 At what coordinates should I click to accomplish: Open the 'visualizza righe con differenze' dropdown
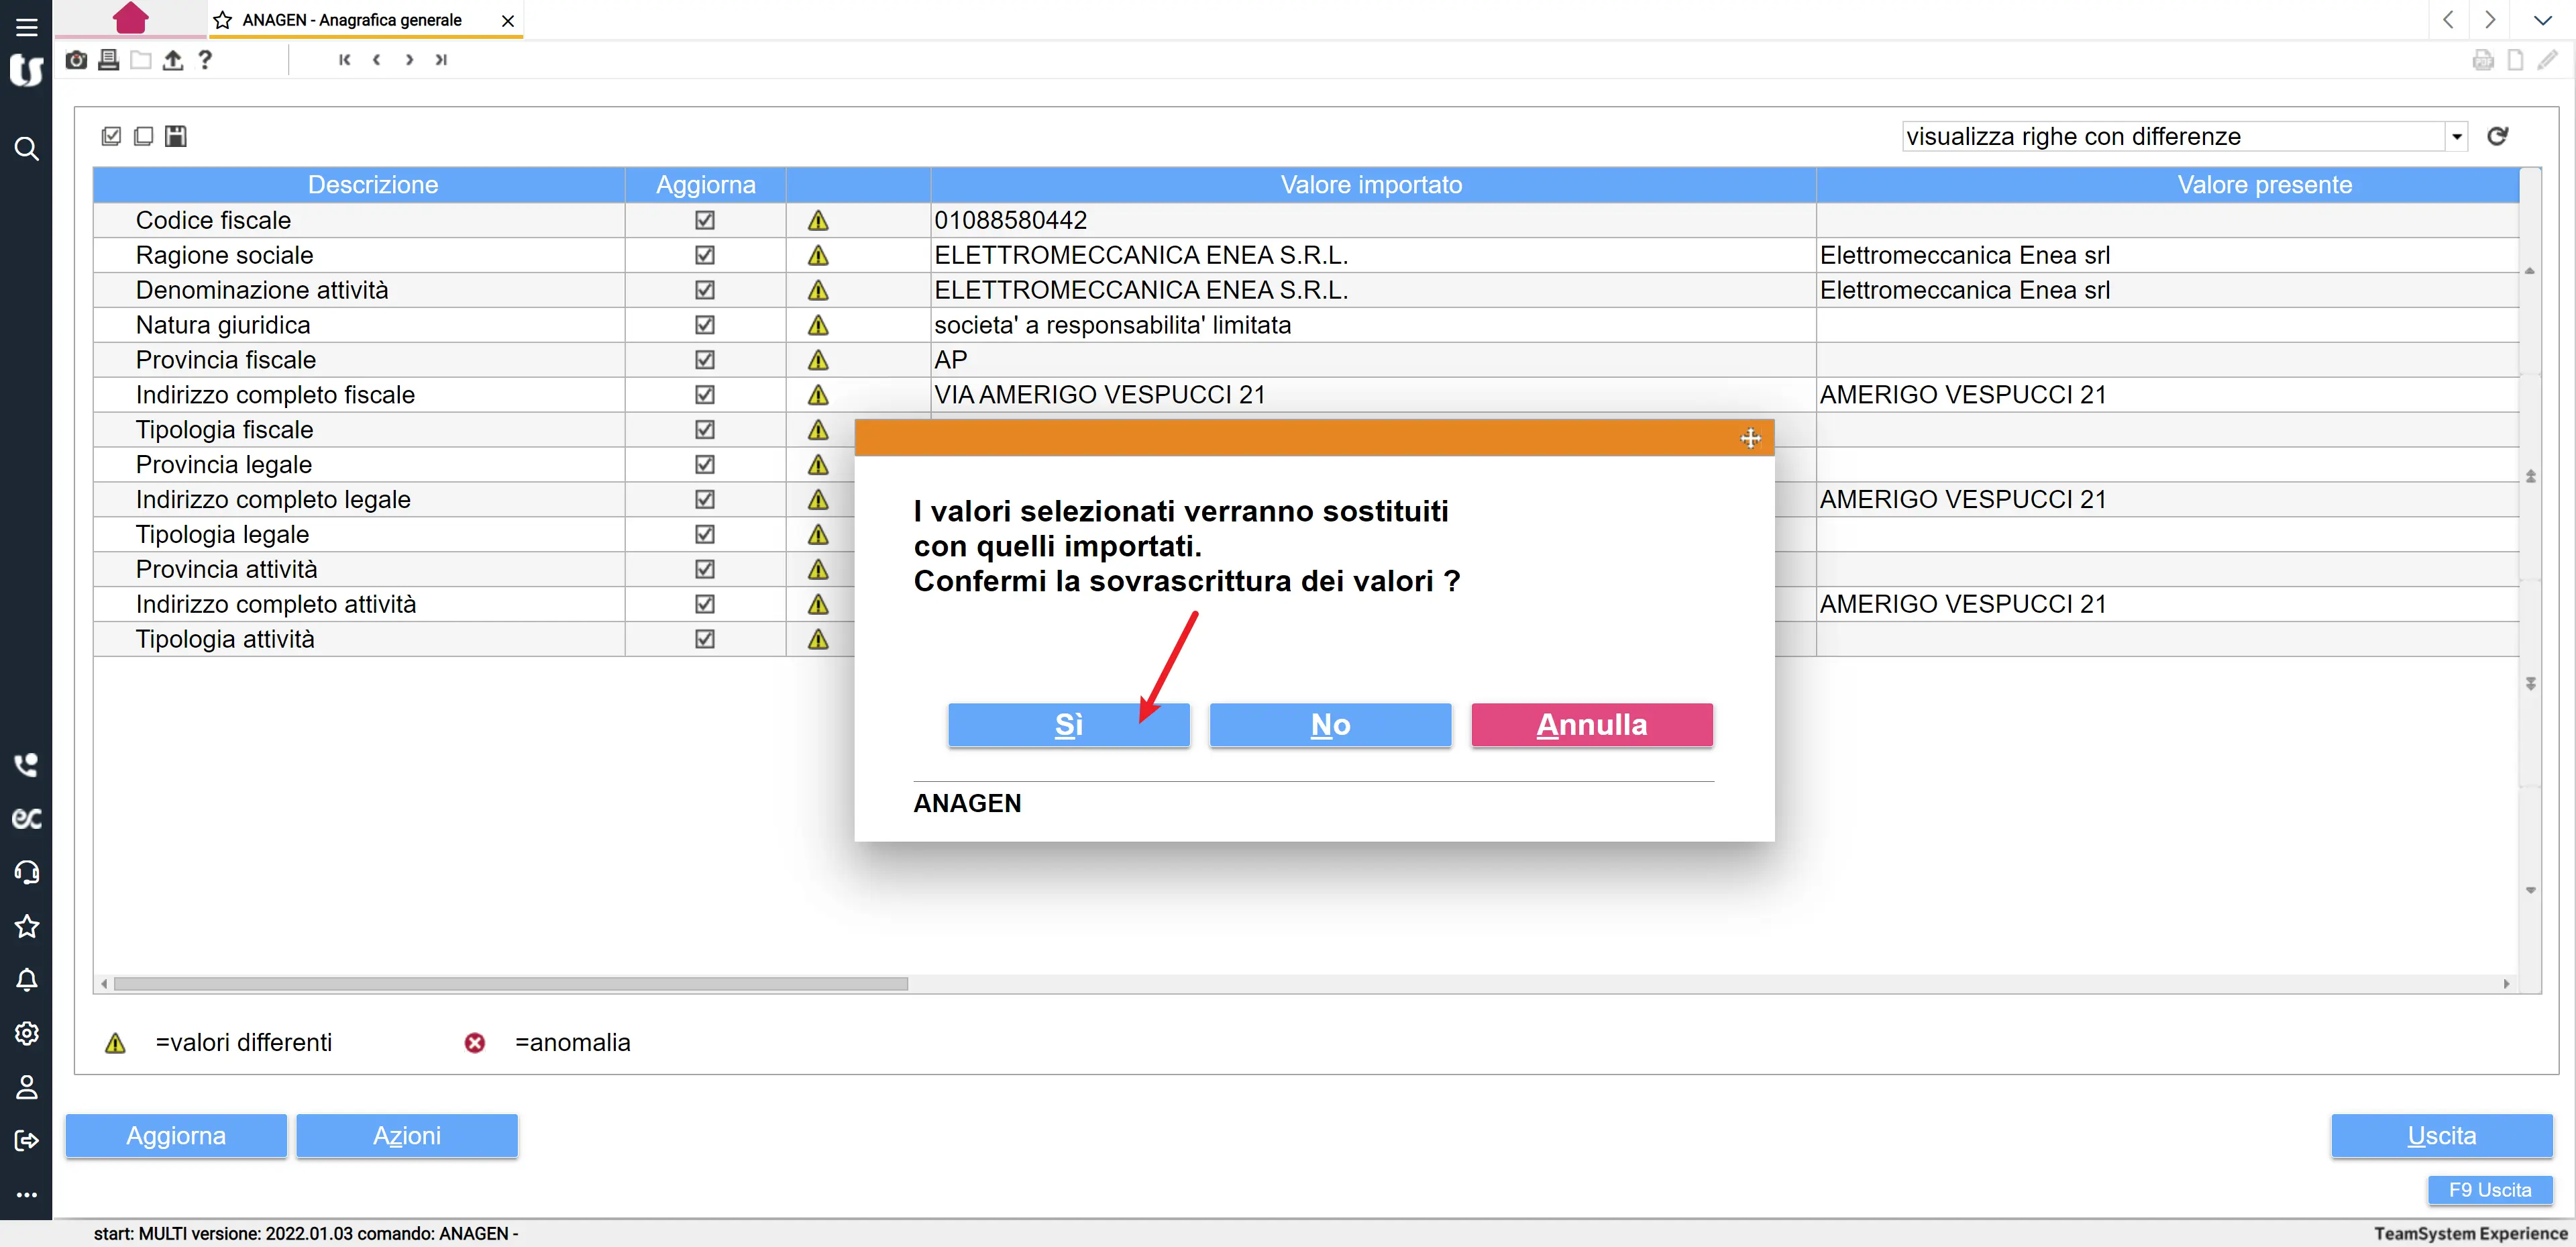[x=2456, y=136]
